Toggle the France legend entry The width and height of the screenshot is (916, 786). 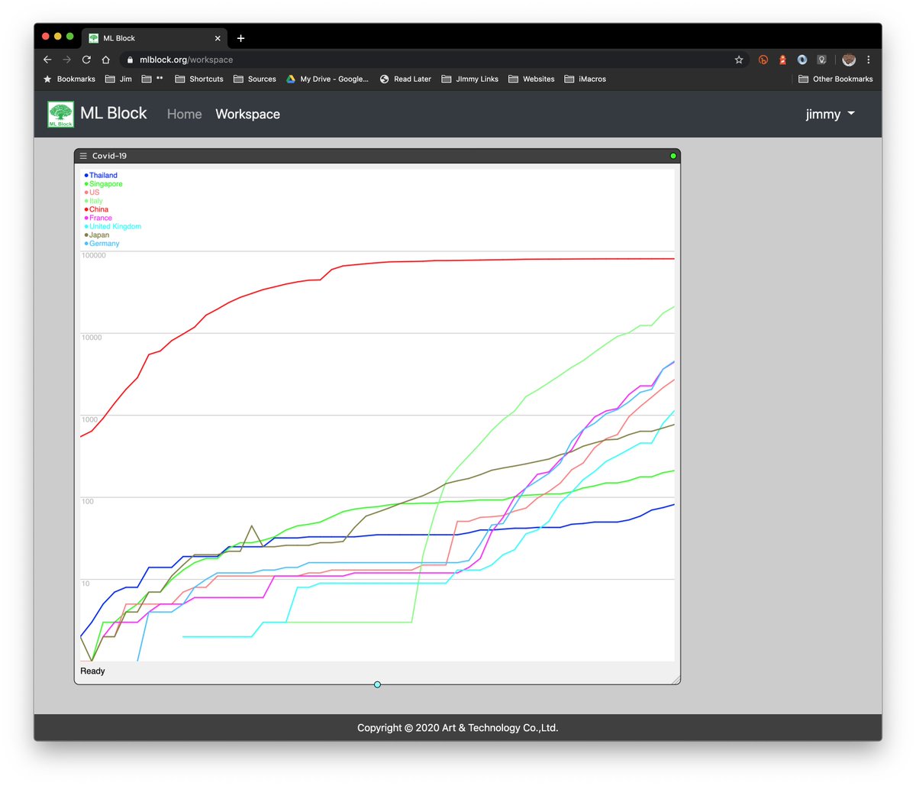click(x=98, y=218)
